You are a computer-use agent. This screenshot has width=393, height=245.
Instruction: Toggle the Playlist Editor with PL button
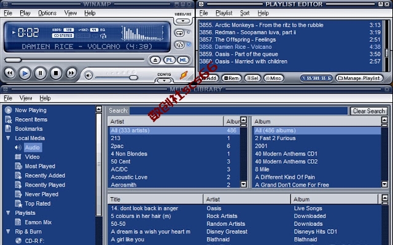point(169,60)
